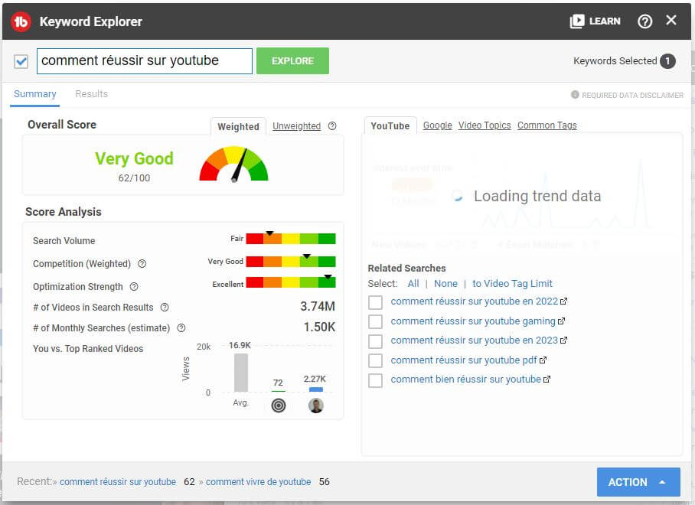The height and width of the screenshot is (505, 695).
Task: Click the Optimization Strength color bar
Action: tap(291, 282)
